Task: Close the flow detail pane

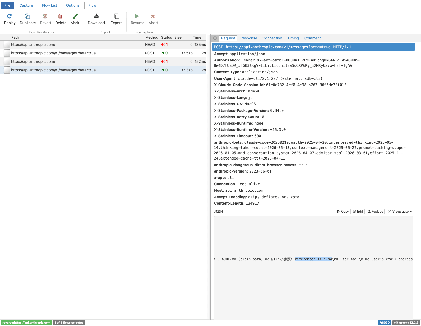Action: 215,38
